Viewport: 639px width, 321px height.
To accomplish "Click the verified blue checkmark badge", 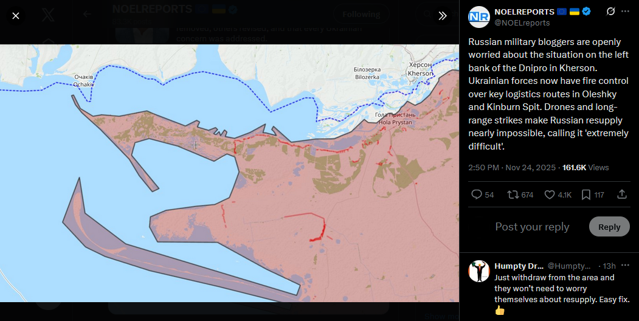I will click(586, 12).
